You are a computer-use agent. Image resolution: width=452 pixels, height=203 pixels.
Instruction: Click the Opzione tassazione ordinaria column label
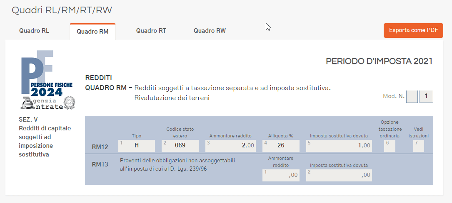point(390,129)
